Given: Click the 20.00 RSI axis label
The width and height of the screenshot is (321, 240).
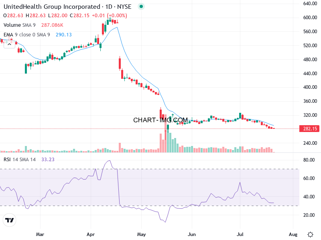Looking at the screenshot, I should point(309,215).
